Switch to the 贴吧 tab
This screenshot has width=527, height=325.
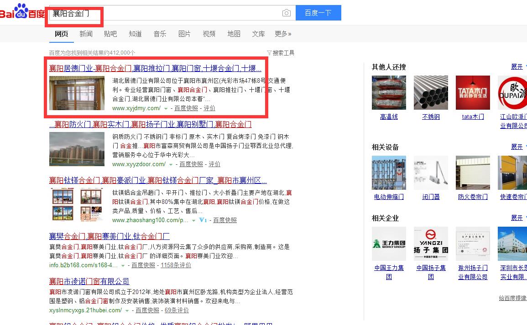pyautogui.click(x=110, y=34)
